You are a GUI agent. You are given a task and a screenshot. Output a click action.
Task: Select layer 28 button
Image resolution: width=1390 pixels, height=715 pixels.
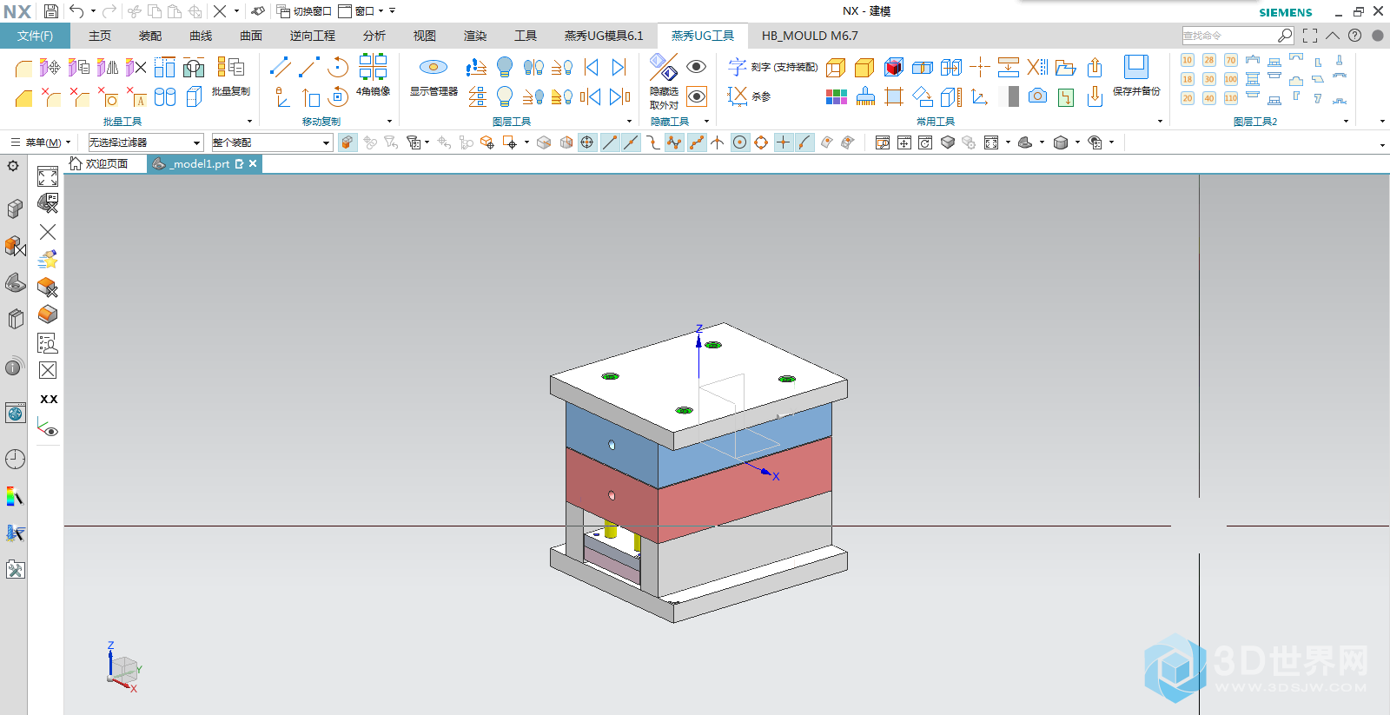click(x=1209, y=60)
